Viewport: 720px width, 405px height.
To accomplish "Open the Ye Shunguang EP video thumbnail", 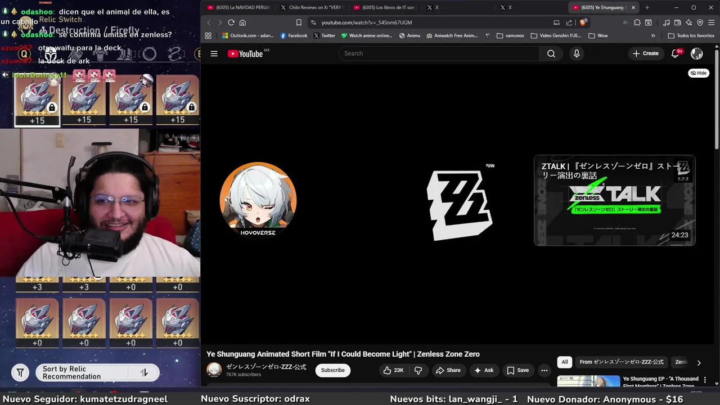I will 588,382.
